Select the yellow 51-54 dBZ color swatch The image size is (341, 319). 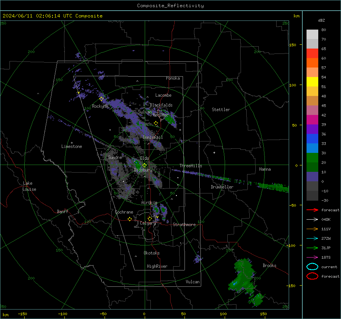pos(312,82)
